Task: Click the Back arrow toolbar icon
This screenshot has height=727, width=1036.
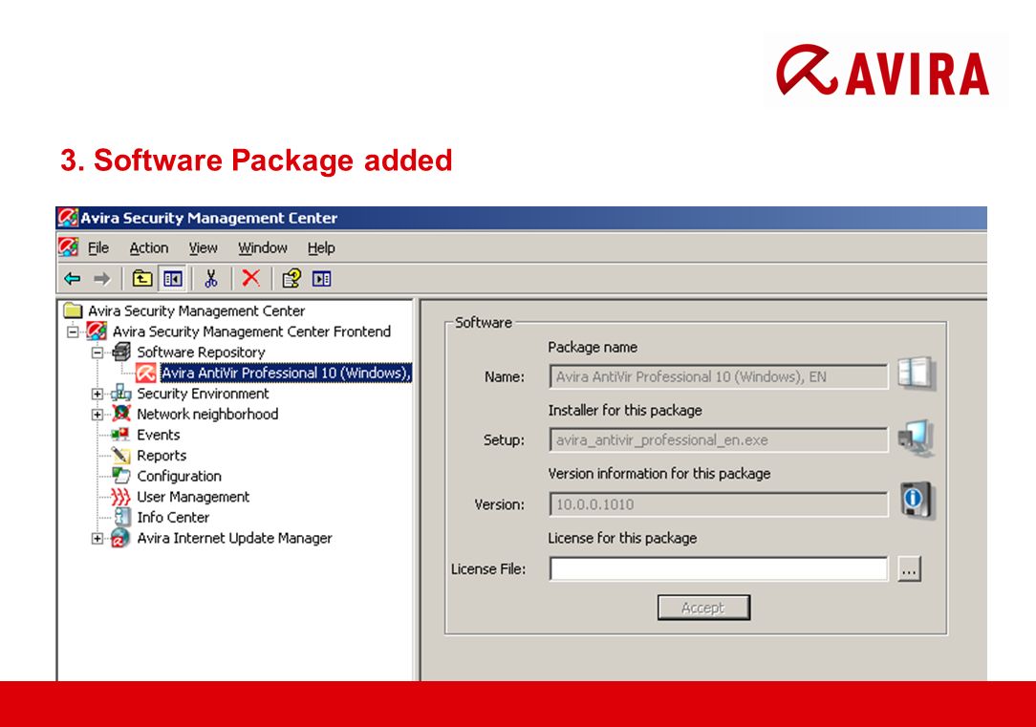Action: (x=72, y=279)
